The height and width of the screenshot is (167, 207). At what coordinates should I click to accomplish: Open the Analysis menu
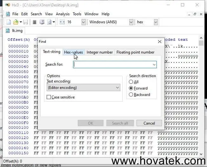pos(63,14)
